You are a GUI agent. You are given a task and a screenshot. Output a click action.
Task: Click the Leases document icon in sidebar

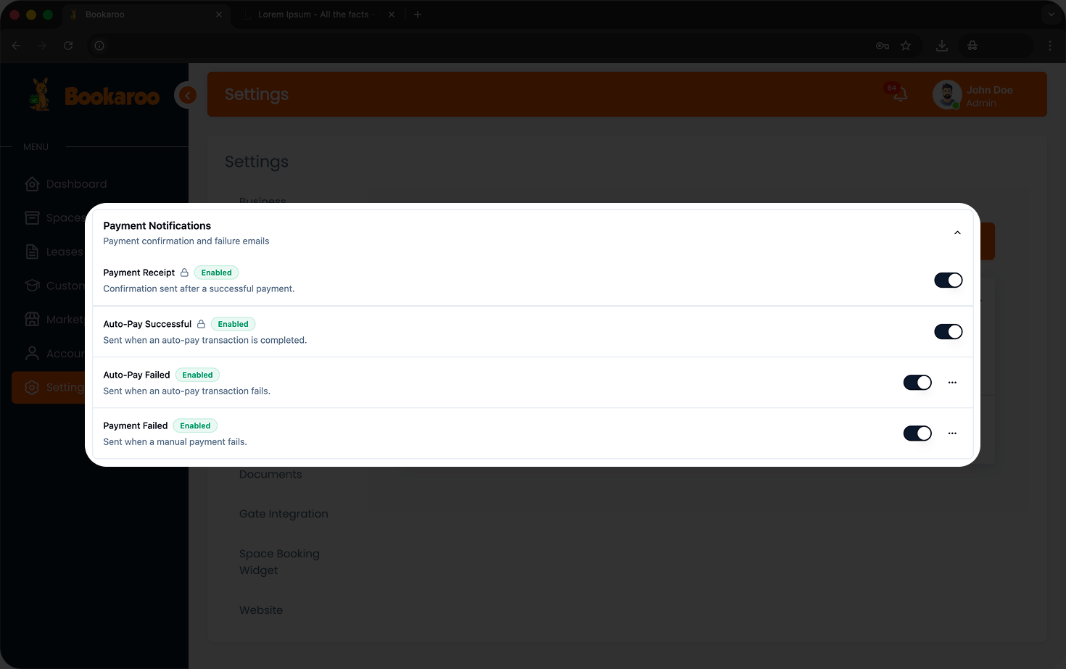32,252
